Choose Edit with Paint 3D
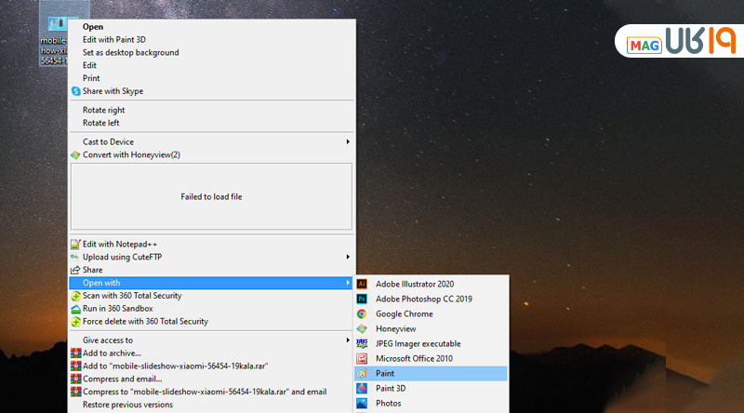744x413 pixels. tap(212, 40)
